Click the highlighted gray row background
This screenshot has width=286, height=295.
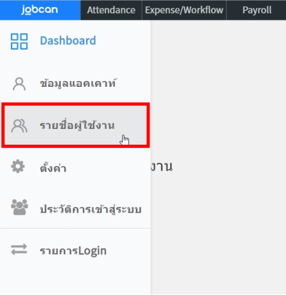75,125
